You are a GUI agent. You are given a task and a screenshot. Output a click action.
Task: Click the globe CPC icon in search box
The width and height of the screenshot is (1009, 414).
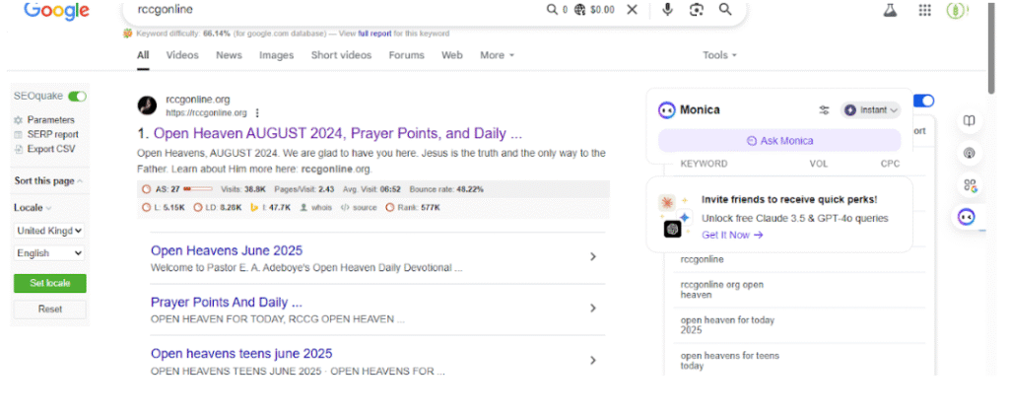point(580,10)
